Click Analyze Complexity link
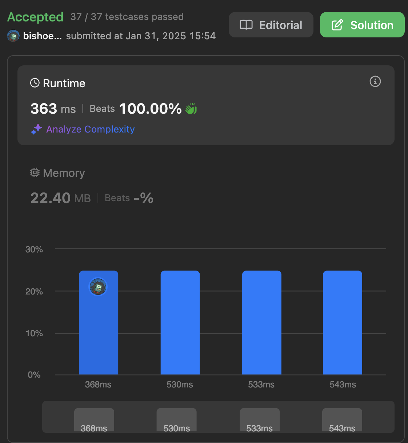 click(x=91, y=129)
